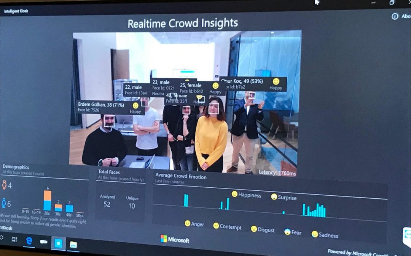Open File Explorer from the taskbar
Image resolution: width=411 pixels, height=256 pixels.
(73, 245)
